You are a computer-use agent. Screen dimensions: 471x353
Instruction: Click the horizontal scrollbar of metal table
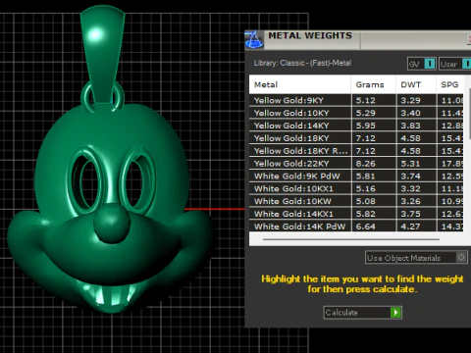[x=351, y=239]
